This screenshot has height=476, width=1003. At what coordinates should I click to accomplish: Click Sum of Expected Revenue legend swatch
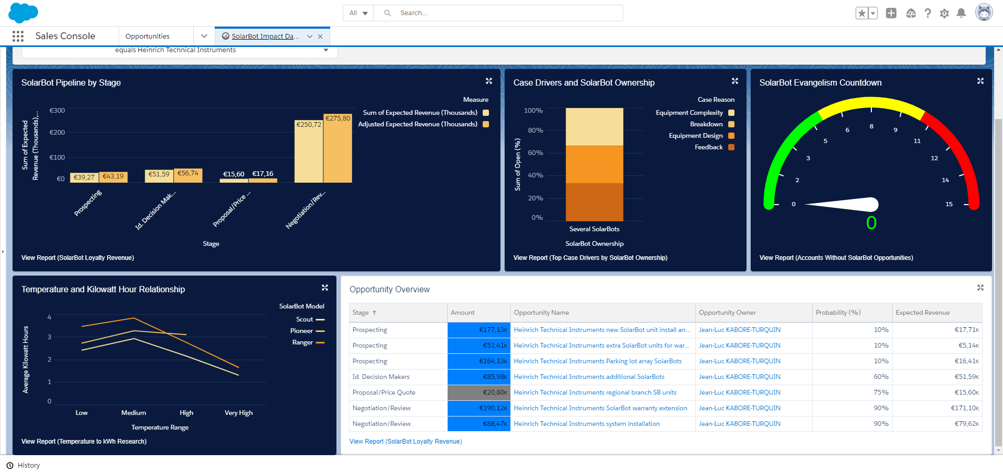[486, 113]
